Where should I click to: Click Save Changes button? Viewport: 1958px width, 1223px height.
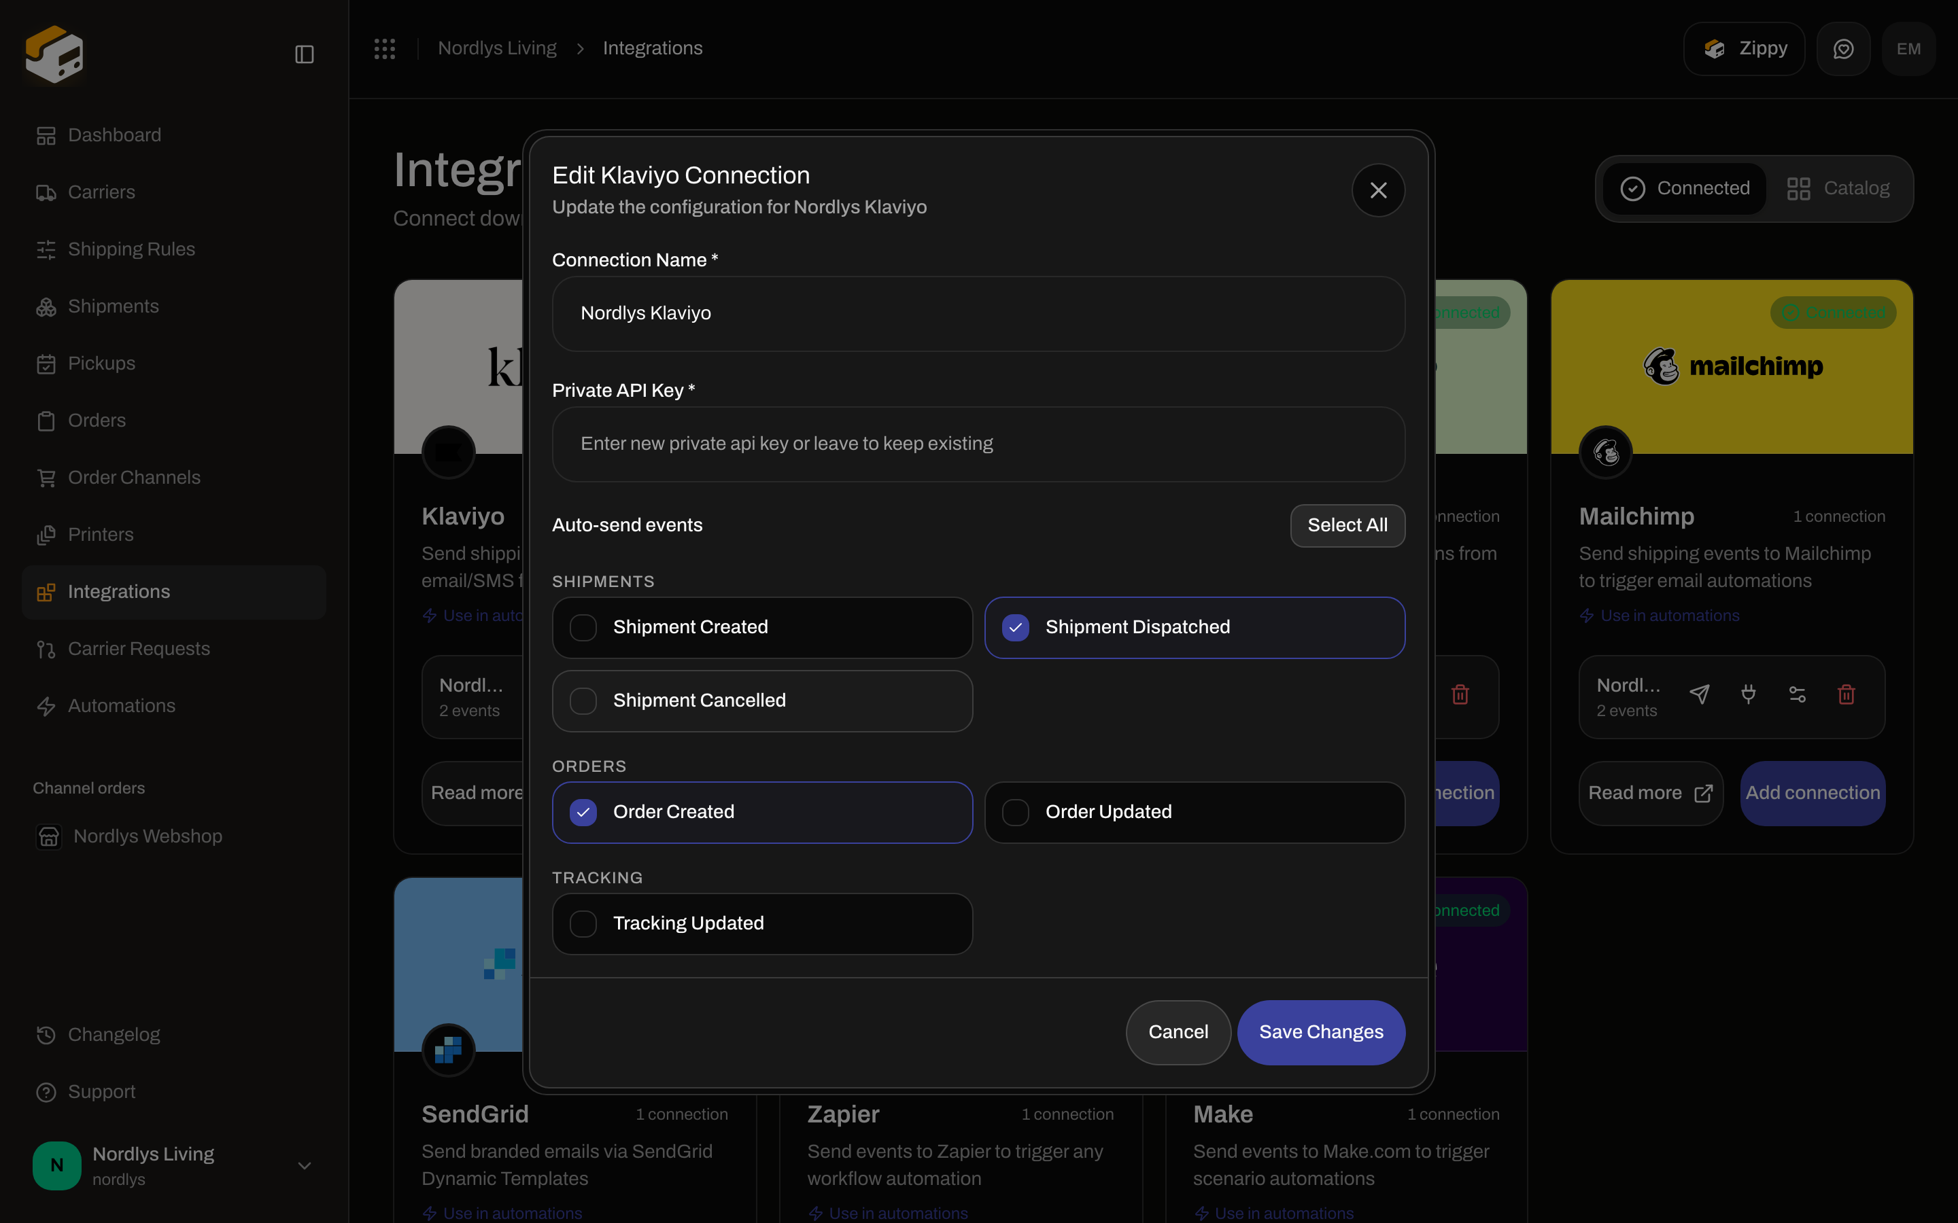pyautogui.click(x=1320, y=1032)
